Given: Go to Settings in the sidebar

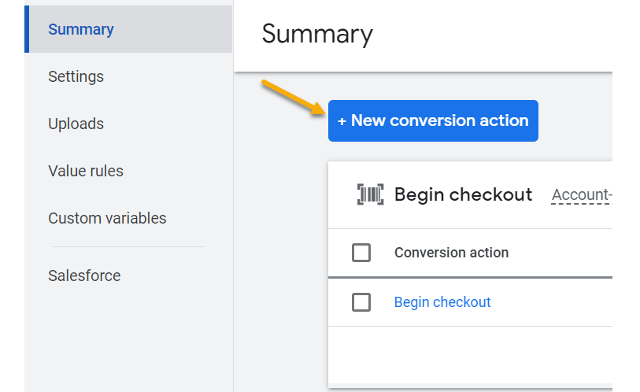Looking at the screenshot, I should point(76,76).
